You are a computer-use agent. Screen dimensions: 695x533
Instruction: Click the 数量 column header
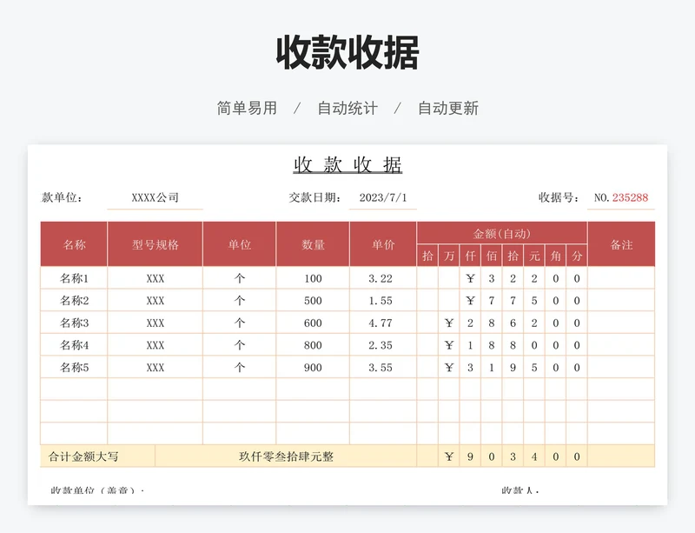click(313, 244)
